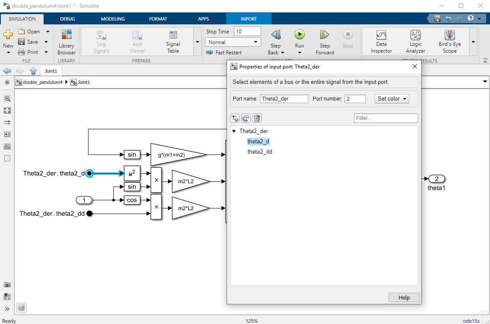490x324 pixels.
Task: Expand the palette with the double chevron
Action: [x=7, y=309]
